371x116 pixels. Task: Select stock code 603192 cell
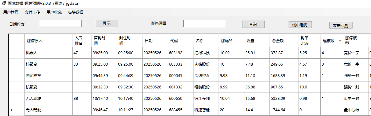pos(180,53)
